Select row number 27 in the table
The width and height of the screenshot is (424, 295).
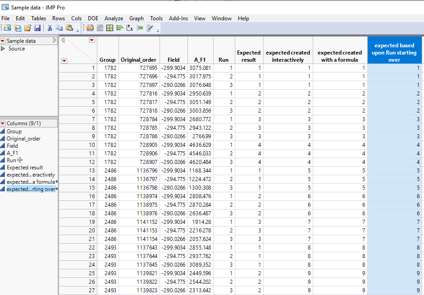(x=78, y=290)
